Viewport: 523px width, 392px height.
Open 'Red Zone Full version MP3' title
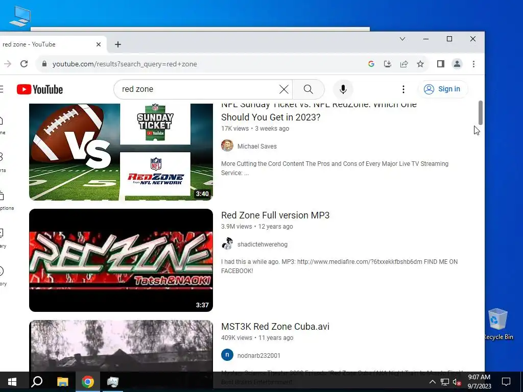275,215
